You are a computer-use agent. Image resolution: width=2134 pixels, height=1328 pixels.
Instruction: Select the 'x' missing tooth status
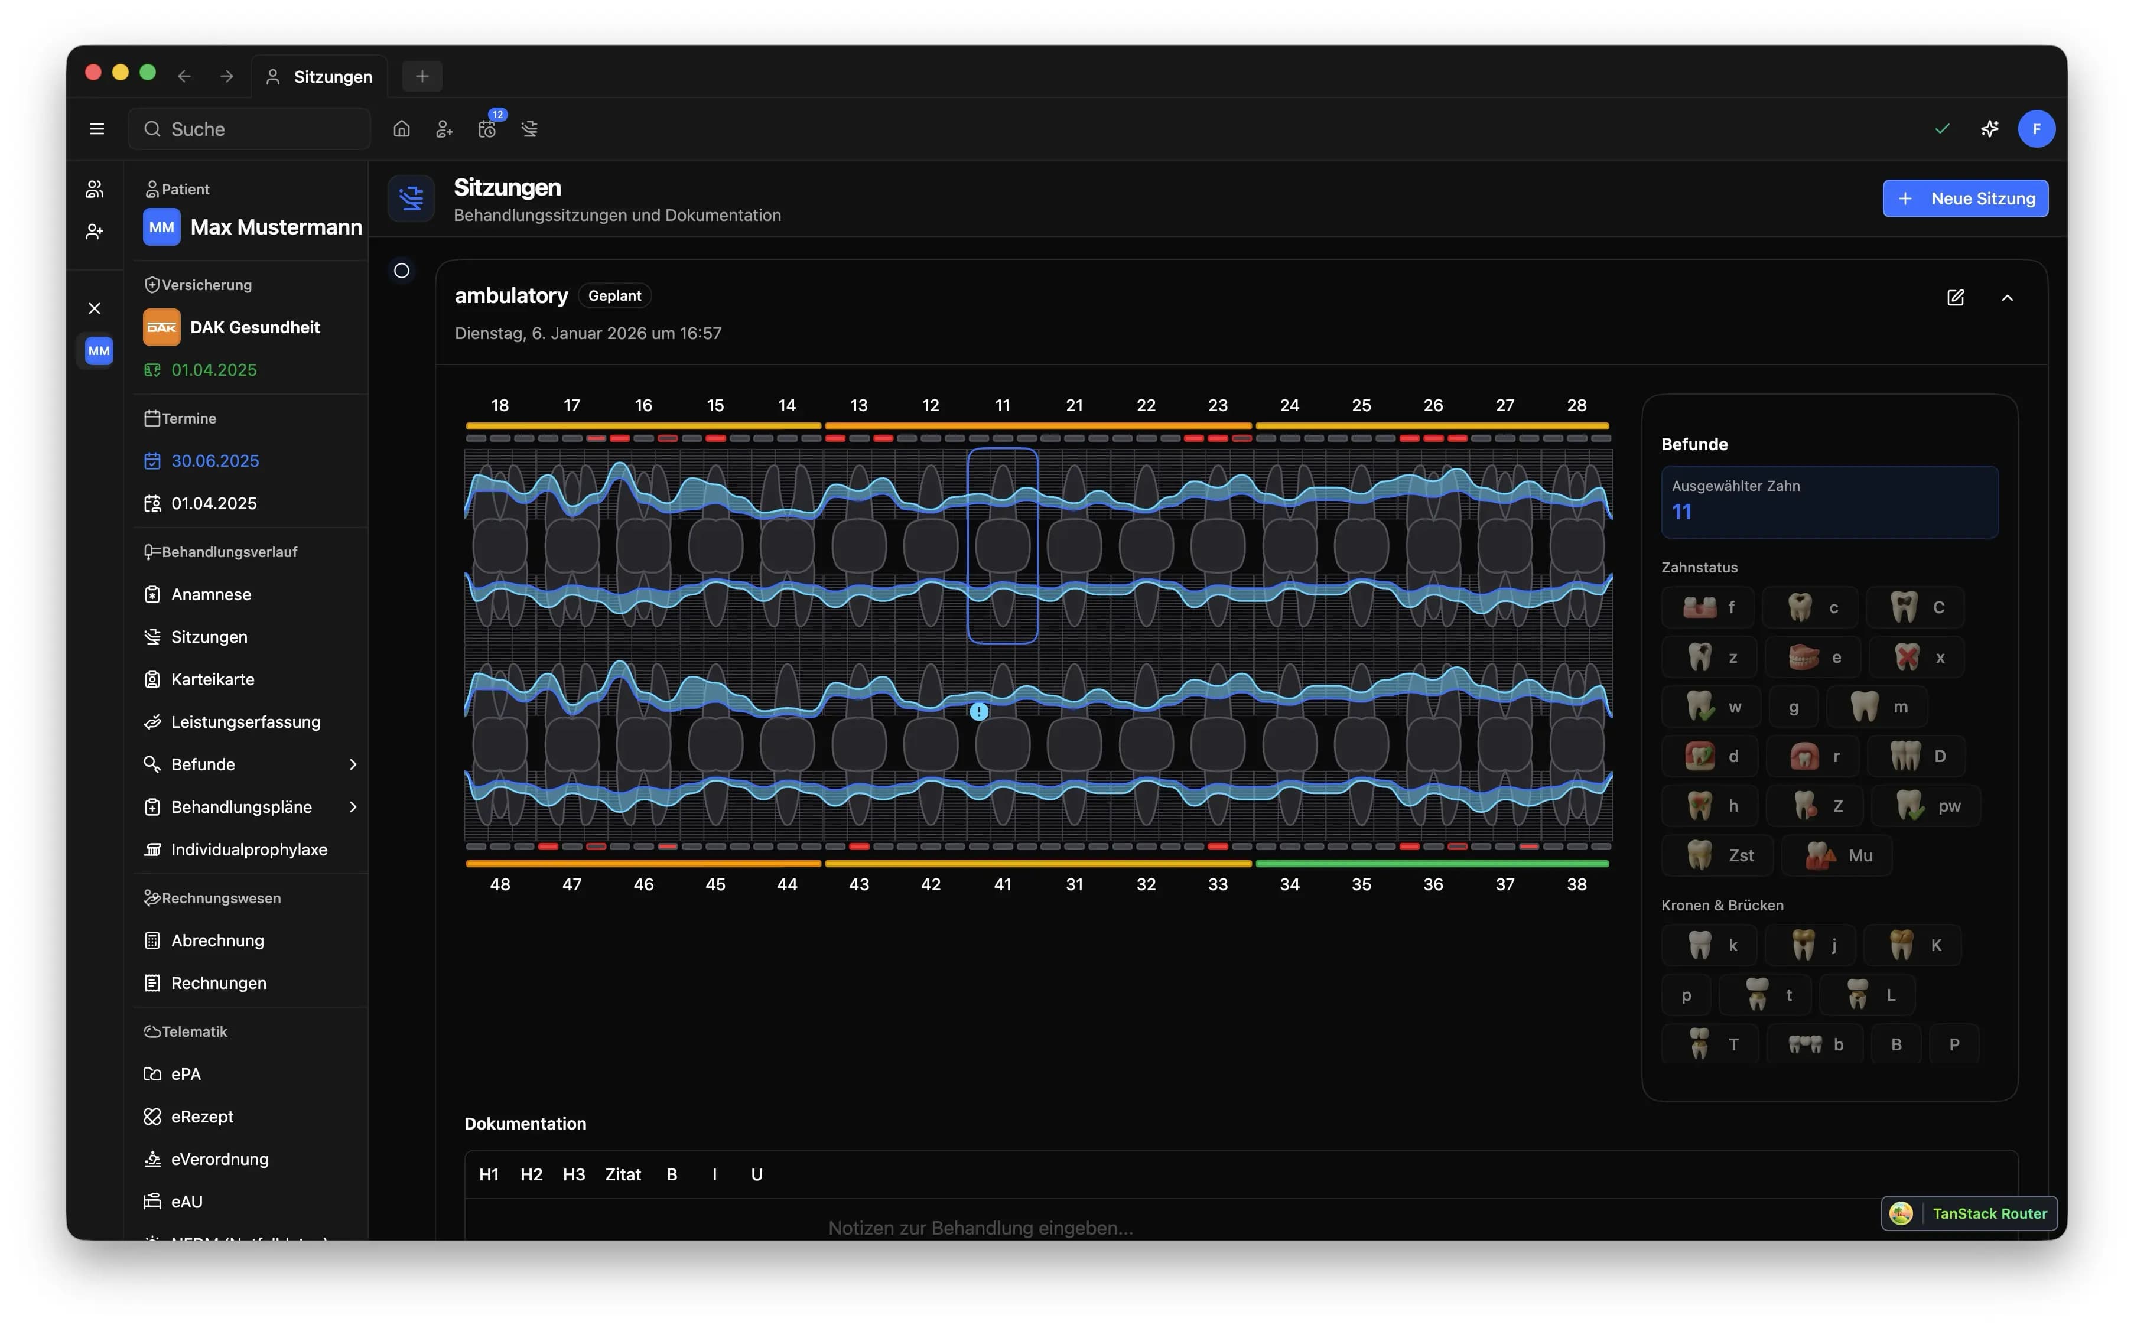(x=1918, y=657)
